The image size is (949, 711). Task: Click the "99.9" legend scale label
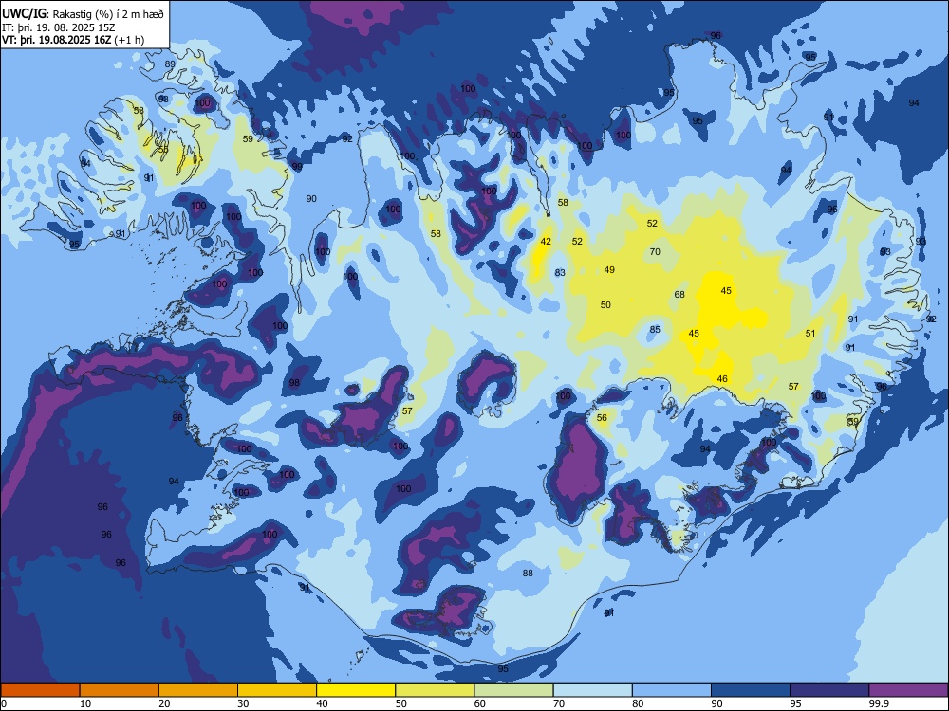[x=878, y=703]
